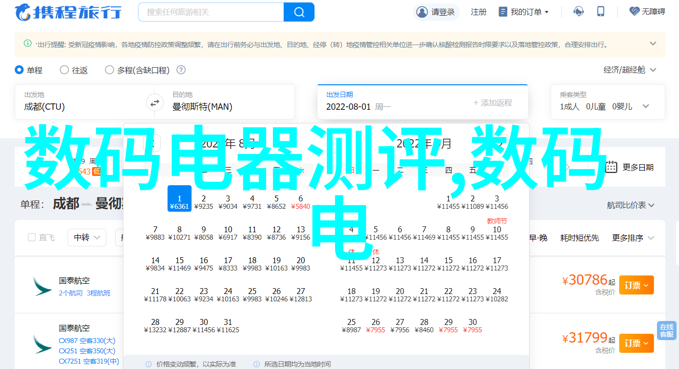Viewport: 679px width, 369px height.
Task: Sort flights by 耗时短优先
Action: (x=580, y=238)
